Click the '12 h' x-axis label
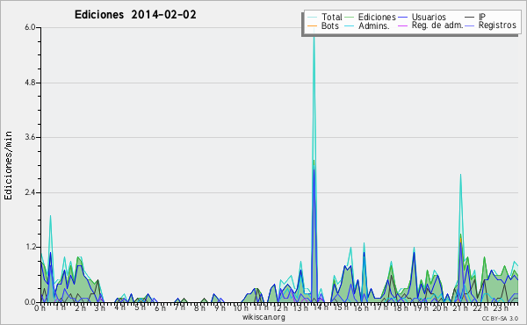 [281, 307]
